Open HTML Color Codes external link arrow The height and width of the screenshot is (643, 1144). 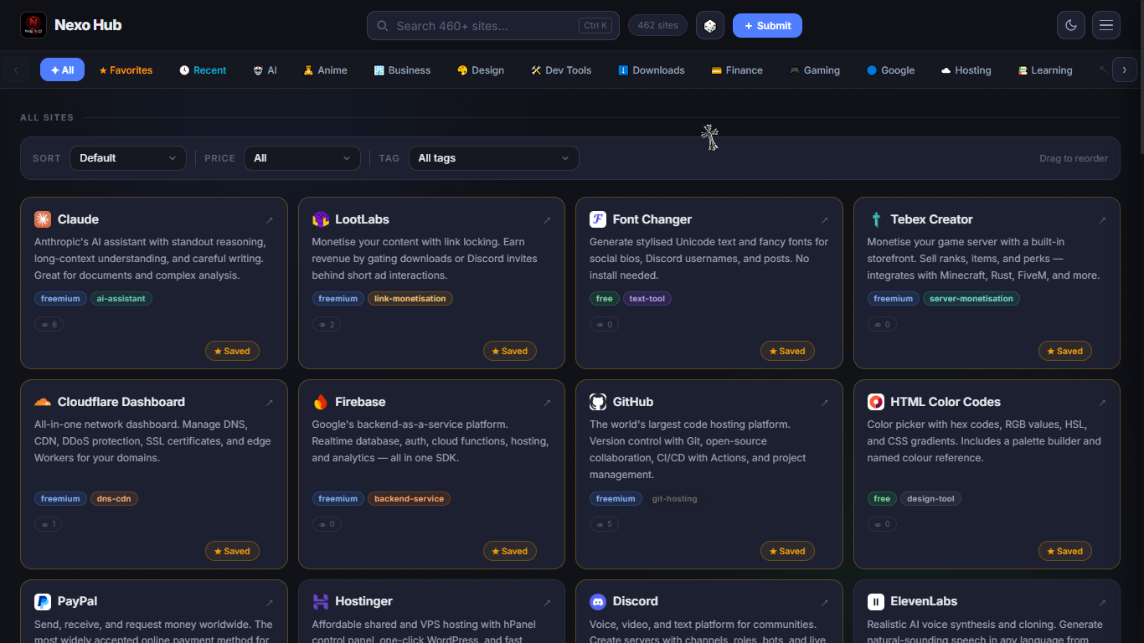click(x=1102, y=403)
